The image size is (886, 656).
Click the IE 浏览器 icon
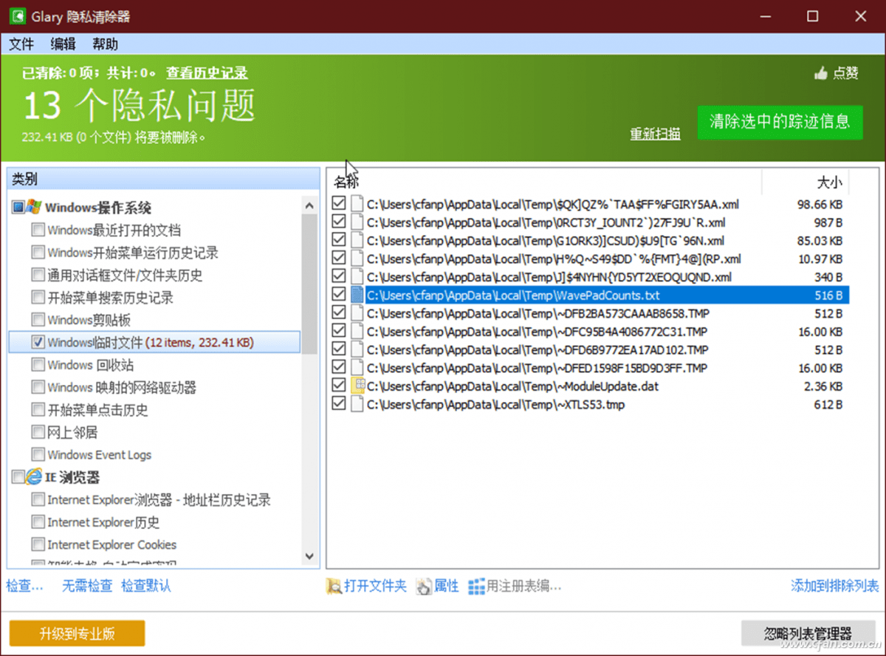(x=35, y=477)
